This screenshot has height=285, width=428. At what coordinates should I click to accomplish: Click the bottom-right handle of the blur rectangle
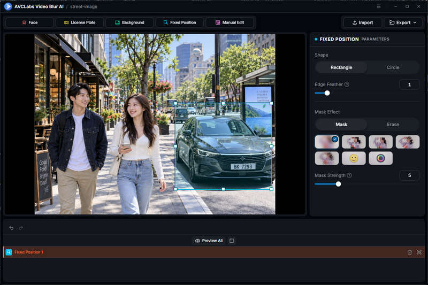(x=271, y=189)
